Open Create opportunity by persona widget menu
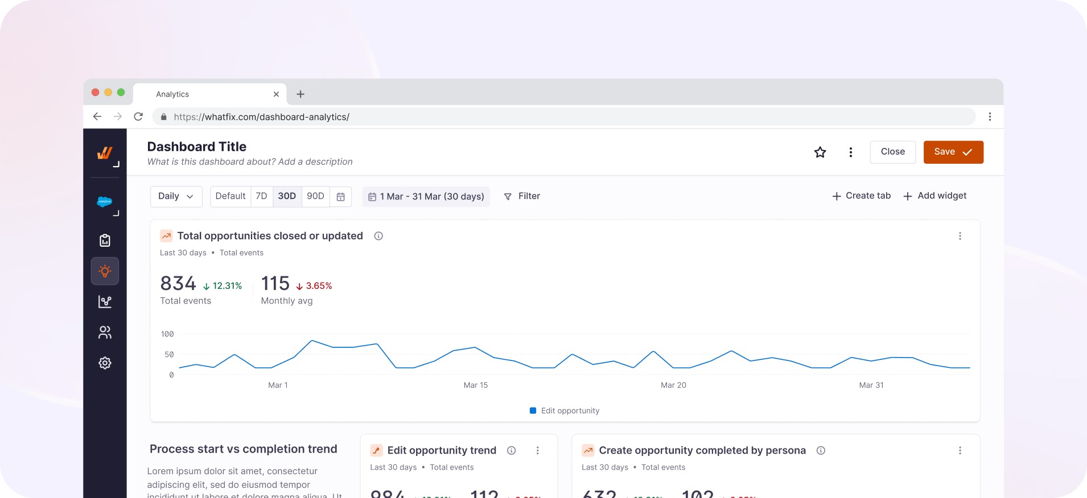 960,450
